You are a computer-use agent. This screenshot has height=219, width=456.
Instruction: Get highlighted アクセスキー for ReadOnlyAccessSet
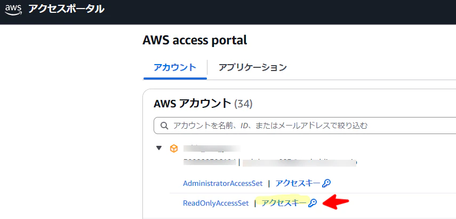(x=284, y=202)
